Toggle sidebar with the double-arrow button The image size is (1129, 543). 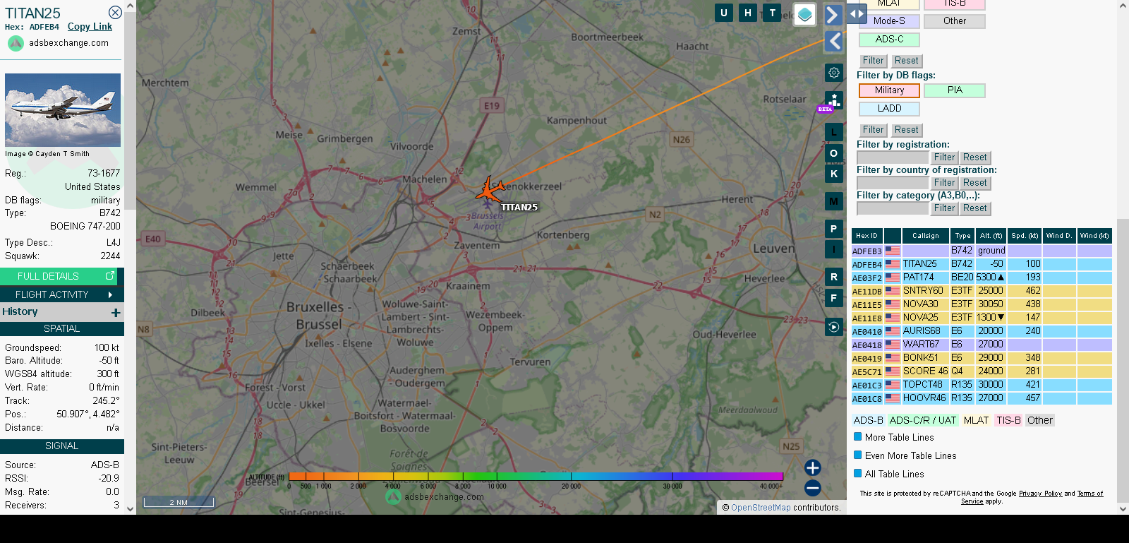point(857,13)
